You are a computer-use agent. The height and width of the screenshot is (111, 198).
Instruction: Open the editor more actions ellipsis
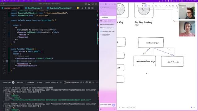(96, 8)
